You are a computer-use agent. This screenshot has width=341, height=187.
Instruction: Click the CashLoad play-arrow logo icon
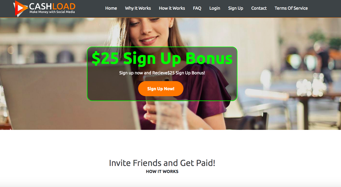pos(21,8)
